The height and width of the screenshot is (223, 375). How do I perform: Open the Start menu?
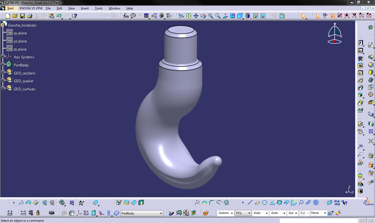tap(10, 8)
